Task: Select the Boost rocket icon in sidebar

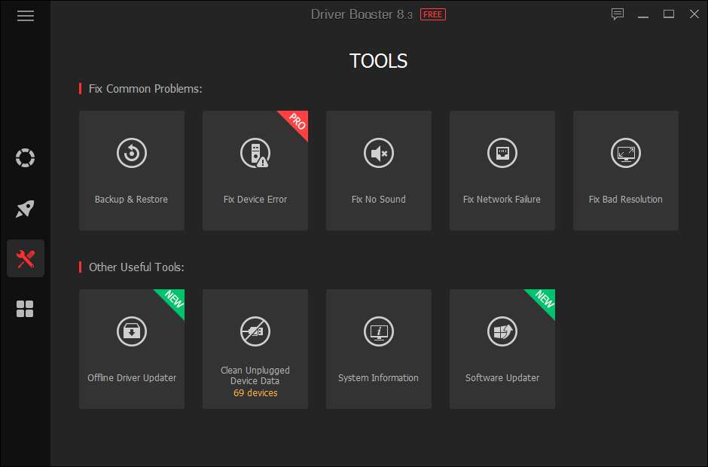Action: click(25, 208)
